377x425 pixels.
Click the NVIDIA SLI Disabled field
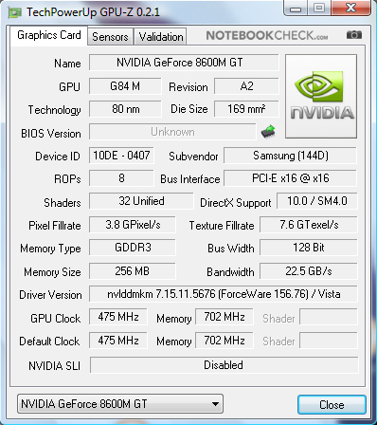(224, 365)
